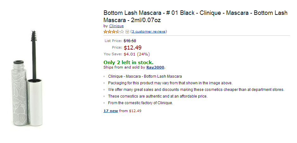Click the green 'Only 2 left in stock' text

[128, 63]
